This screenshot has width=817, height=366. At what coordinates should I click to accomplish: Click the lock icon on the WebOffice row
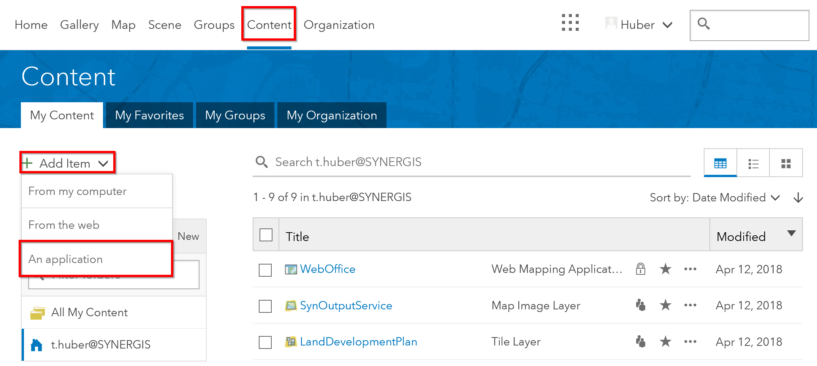click(640, 269)
